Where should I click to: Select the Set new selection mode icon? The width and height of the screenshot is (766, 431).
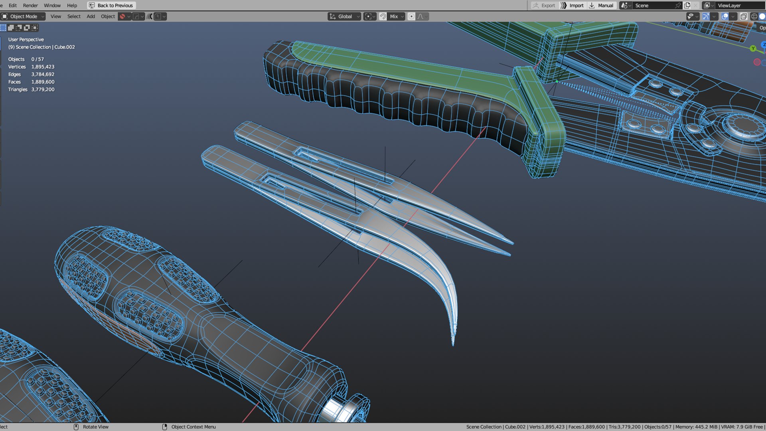tap(3, 28)
